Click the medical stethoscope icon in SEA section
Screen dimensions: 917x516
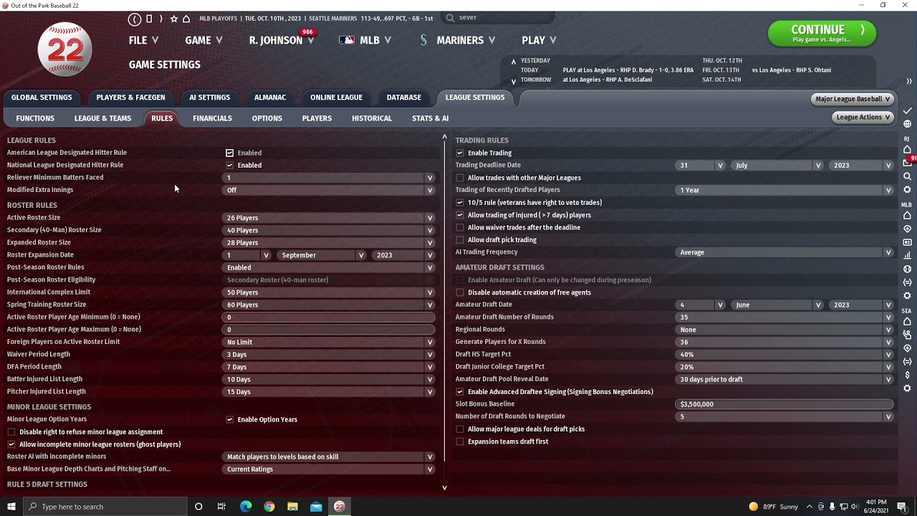pos(907,335)
